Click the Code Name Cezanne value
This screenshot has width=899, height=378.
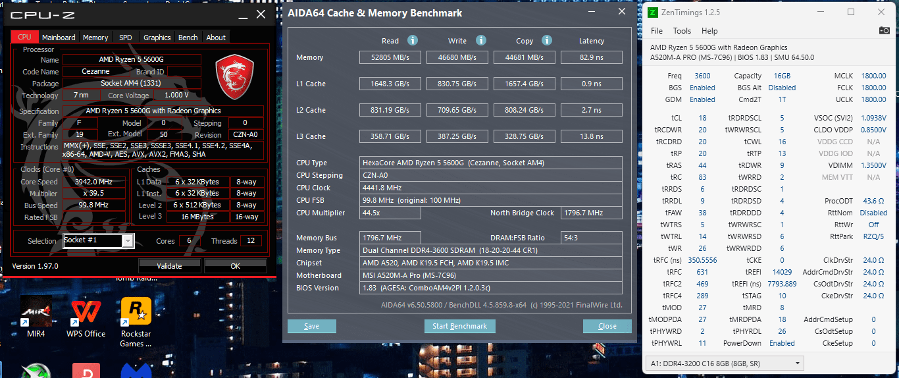[x=96, y=72]
